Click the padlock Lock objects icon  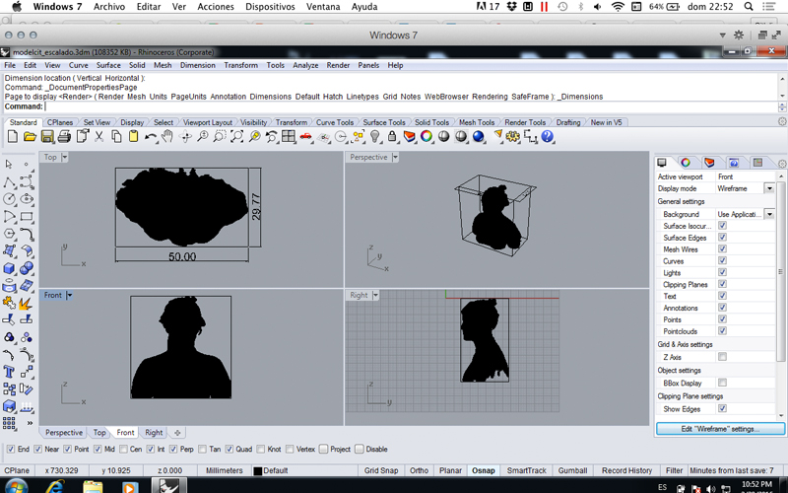coord(392,136)
